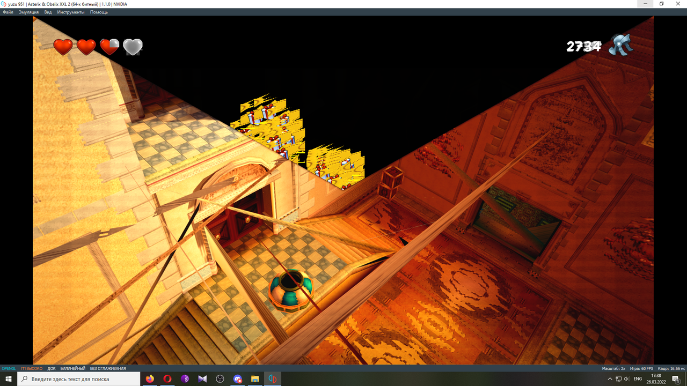Open Opera browser from the taskbar
This screenshot has height=386, width=687.
point(167,379)
